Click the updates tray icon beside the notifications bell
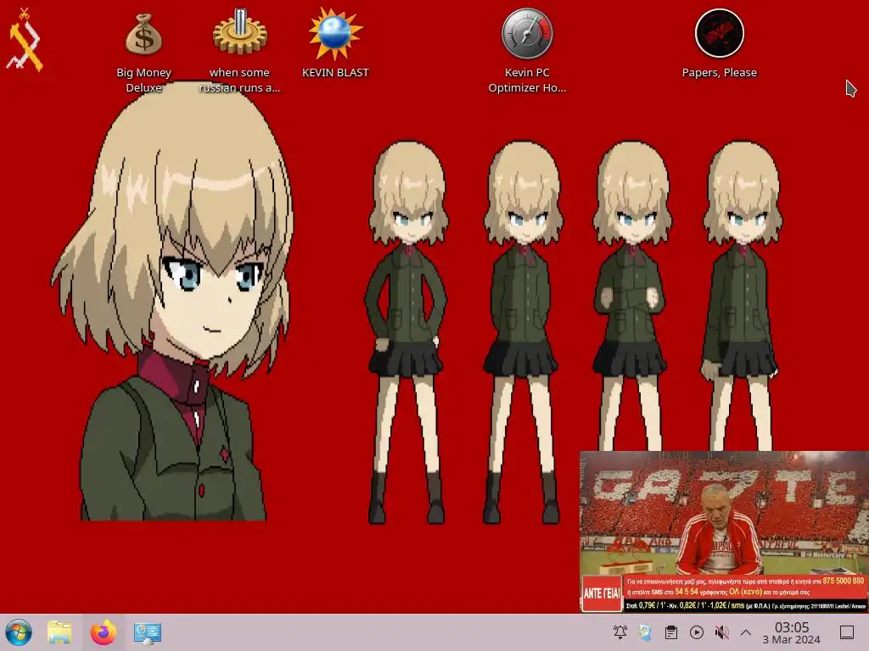The width and height of the screenshot is (869, 651). (645, 632)
